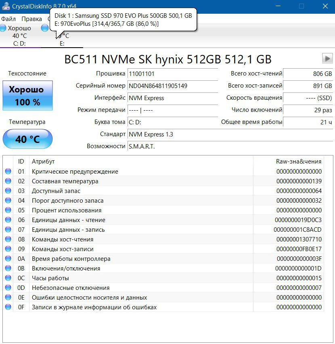Select the Процент использования attribute text
This screenshot has width=335, height=344.
pos(67,210)
